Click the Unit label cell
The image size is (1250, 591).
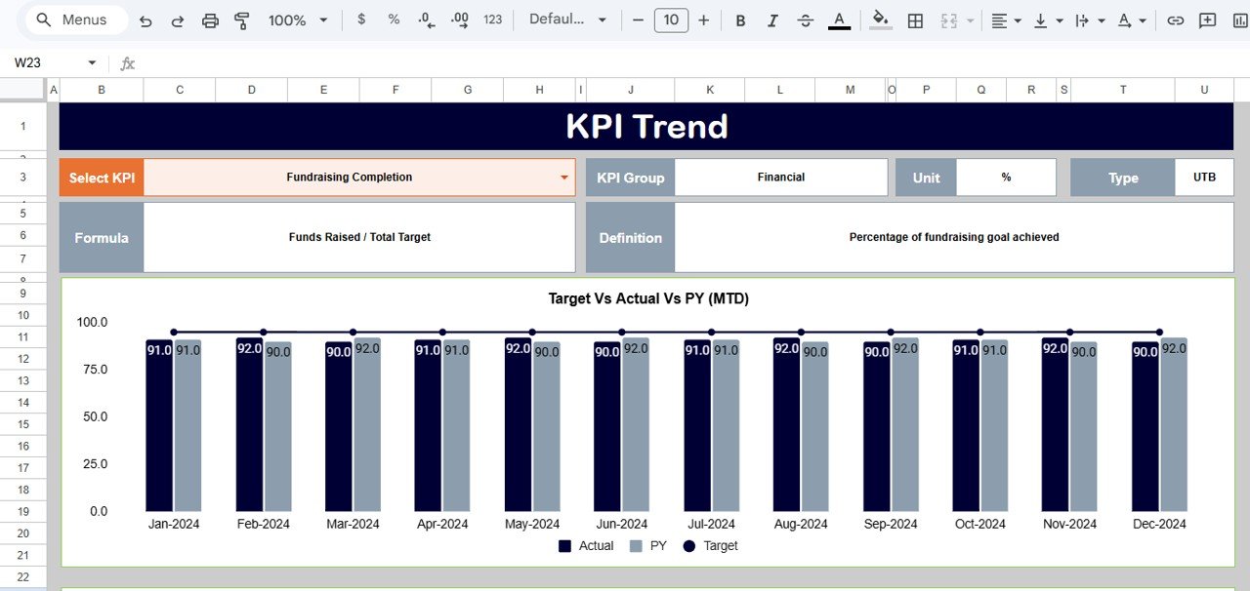926,177
